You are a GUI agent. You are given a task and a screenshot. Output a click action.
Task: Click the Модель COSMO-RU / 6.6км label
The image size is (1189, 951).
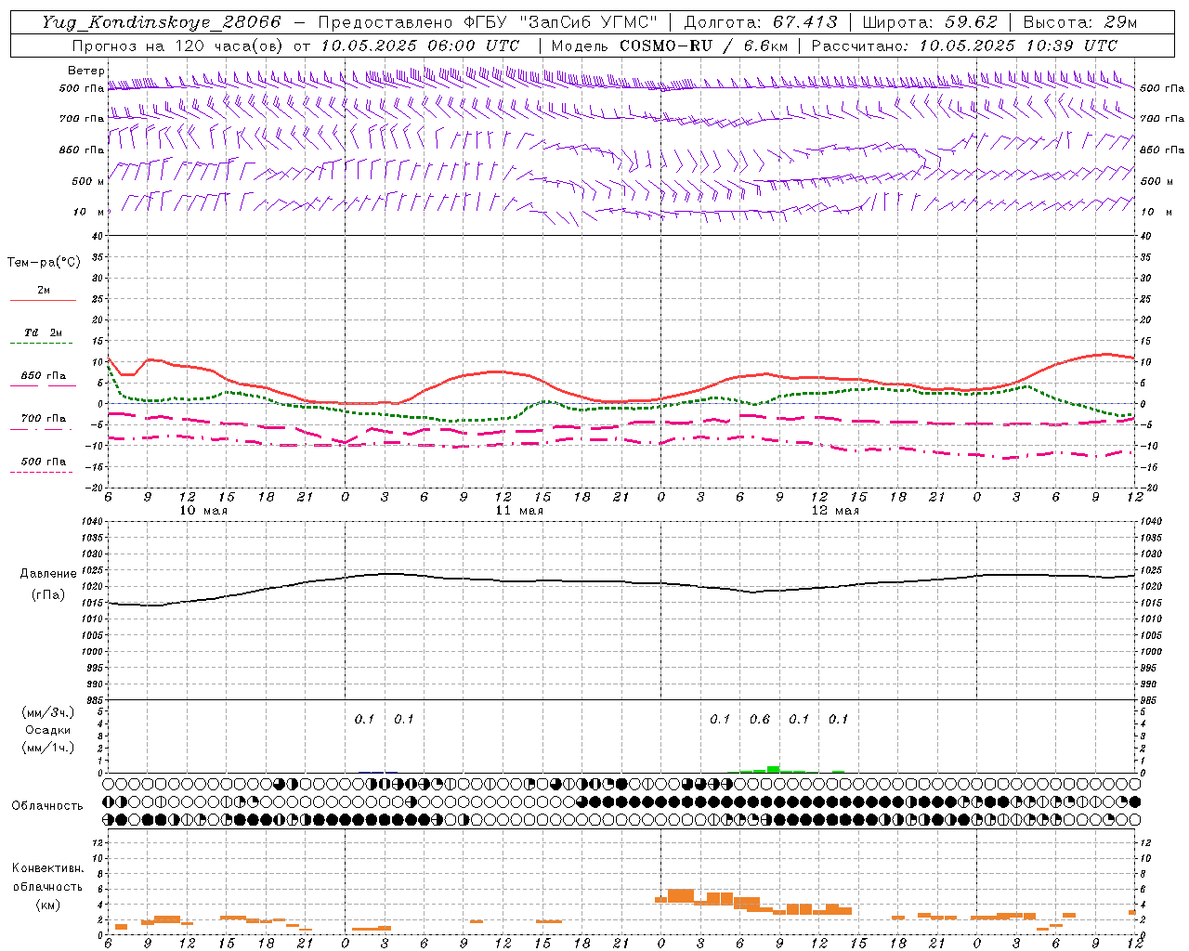(x=669, y=46)
